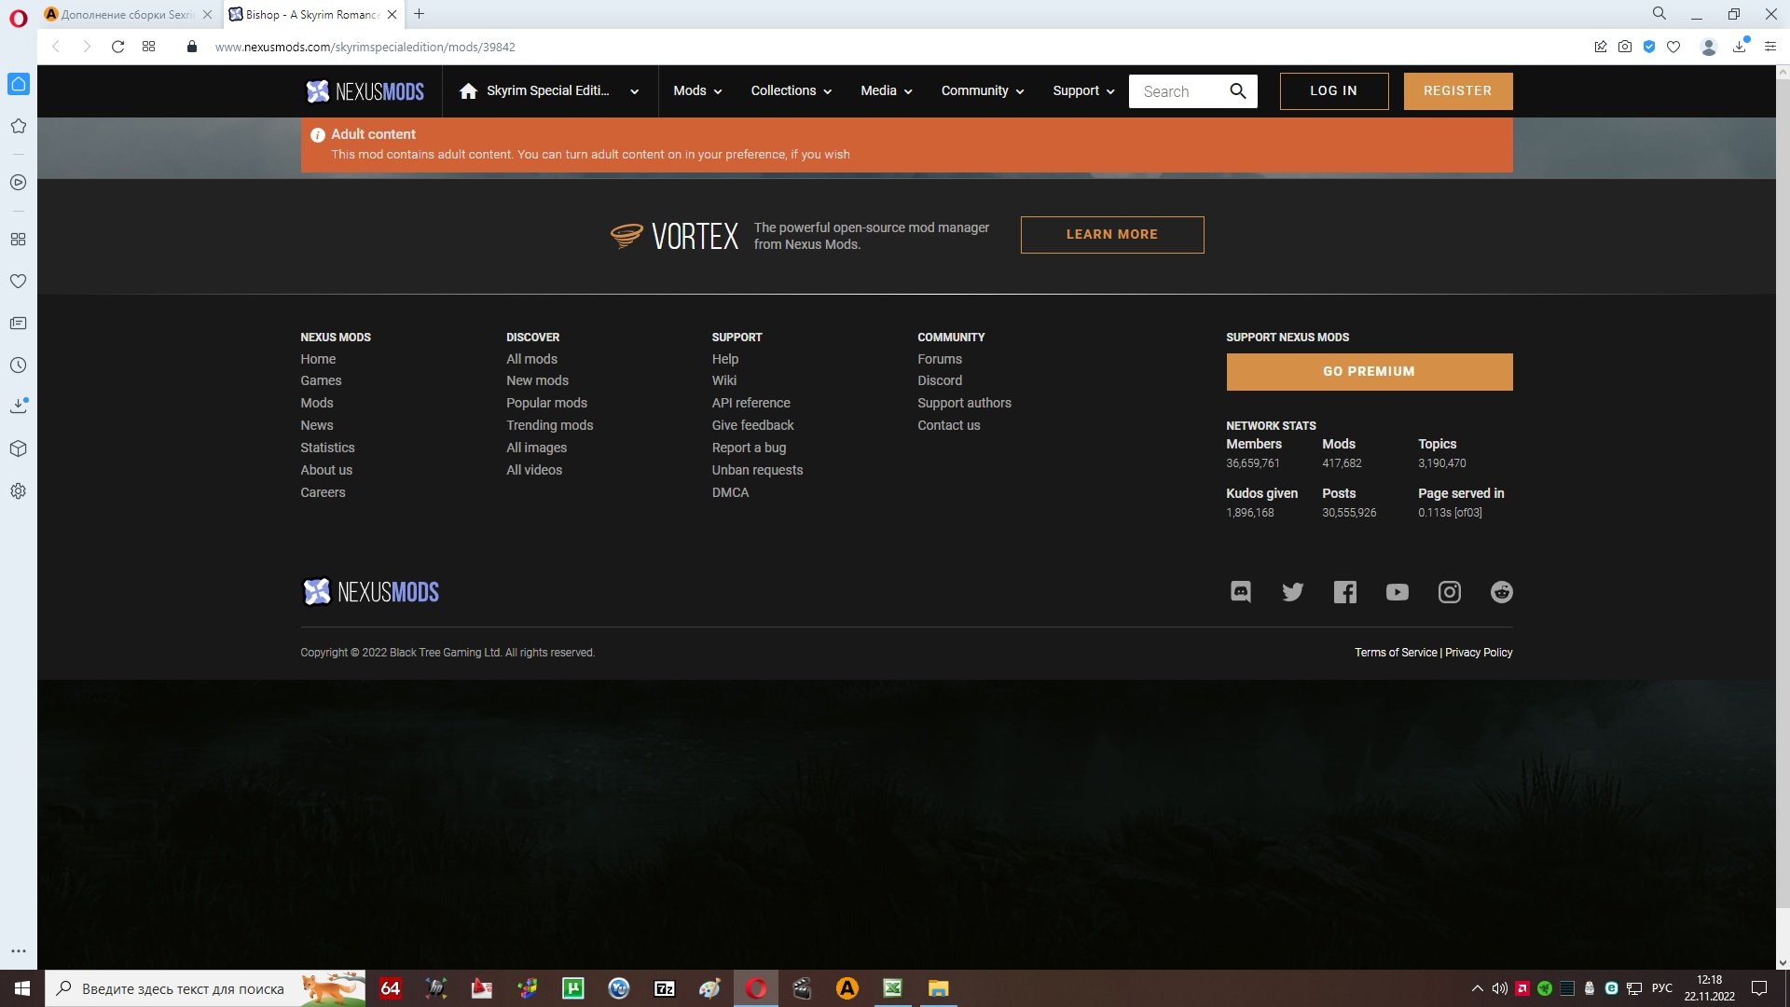1790x1007 pixels.
Task: Expand the Skyrim Special Edition game dropdown
Action: [550, 90]
